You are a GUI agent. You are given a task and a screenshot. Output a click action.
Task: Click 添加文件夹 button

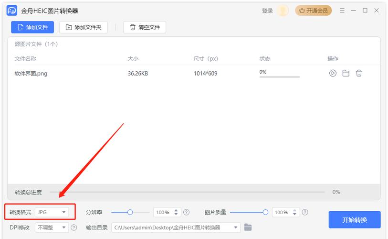tap(84, 27)
